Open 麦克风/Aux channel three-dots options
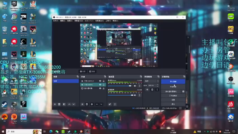The height and width of the screenshot is (134, 238). tap(140, 86)
